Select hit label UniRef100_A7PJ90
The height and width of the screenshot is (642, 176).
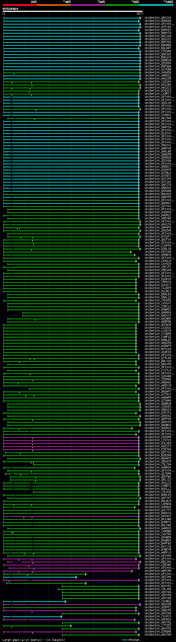[x=158, y=27]
